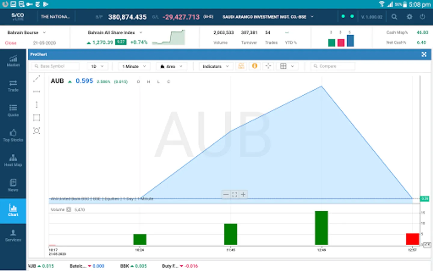Toggle the Volume indicator settings box
The height and width of the screenshot is (271, 433).
[x=69, y=210]
